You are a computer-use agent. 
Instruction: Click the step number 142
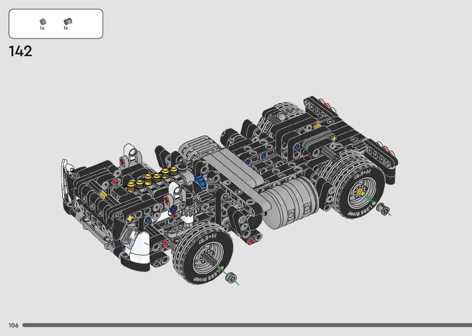(20, 51)
